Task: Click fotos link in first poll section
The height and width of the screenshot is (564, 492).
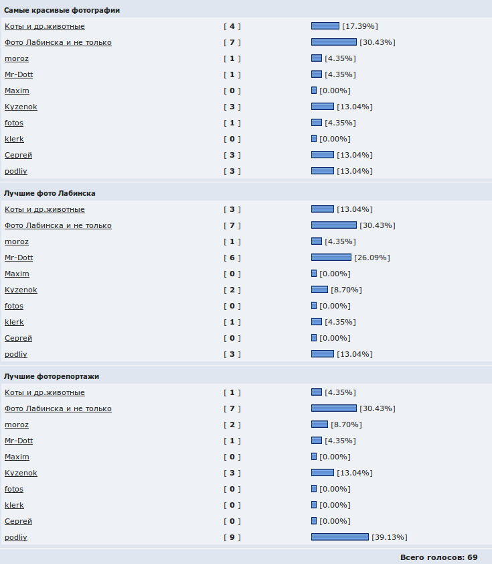Action: tap(14, 123)
